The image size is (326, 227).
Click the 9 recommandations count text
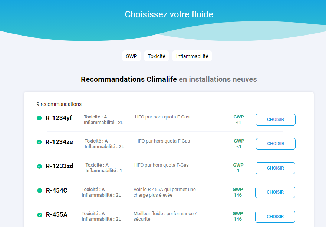tap(59, 104)
